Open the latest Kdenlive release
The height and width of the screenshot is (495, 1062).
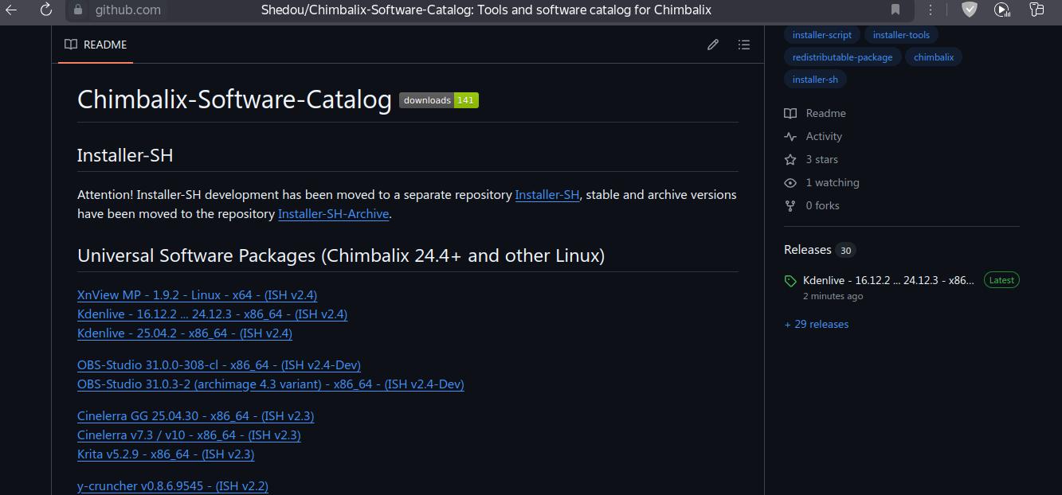point(888,280)
